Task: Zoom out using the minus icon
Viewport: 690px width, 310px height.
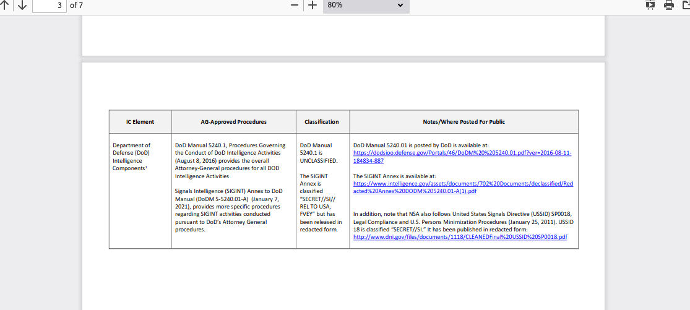Action: point(295,6)
